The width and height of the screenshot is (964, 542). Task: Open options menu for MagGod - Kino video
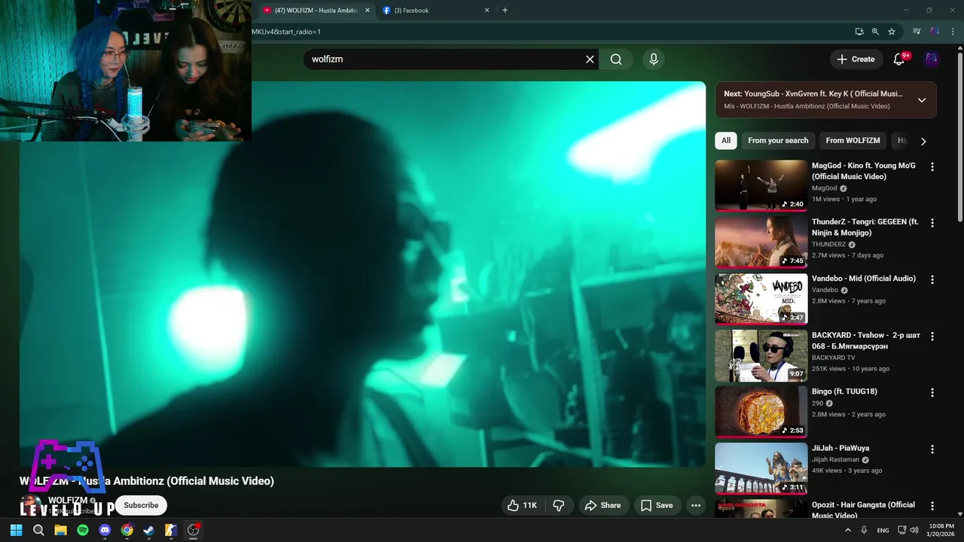932,167
